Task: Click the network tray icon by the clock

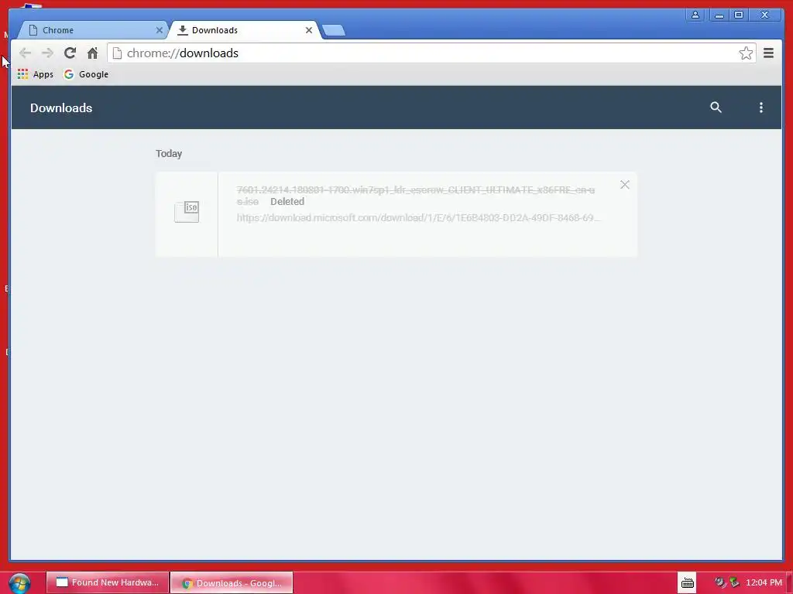Action: [x=734, y=582]
